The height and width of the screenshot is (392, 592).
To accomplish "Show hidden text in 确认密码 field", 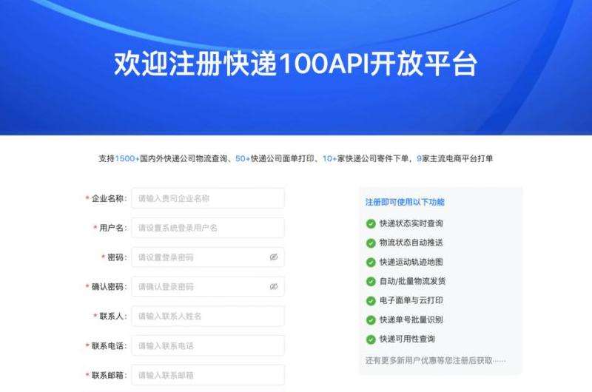I will [273, 286].
